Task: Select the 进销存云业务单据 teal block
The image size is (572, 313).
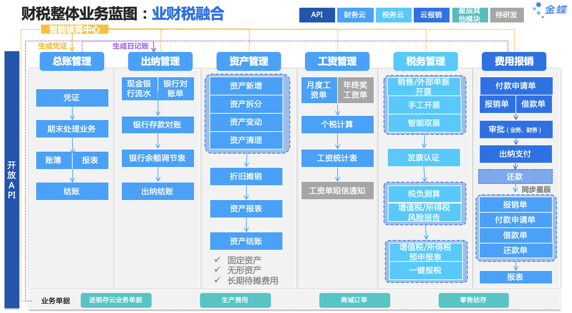Action: pos(116,300)
